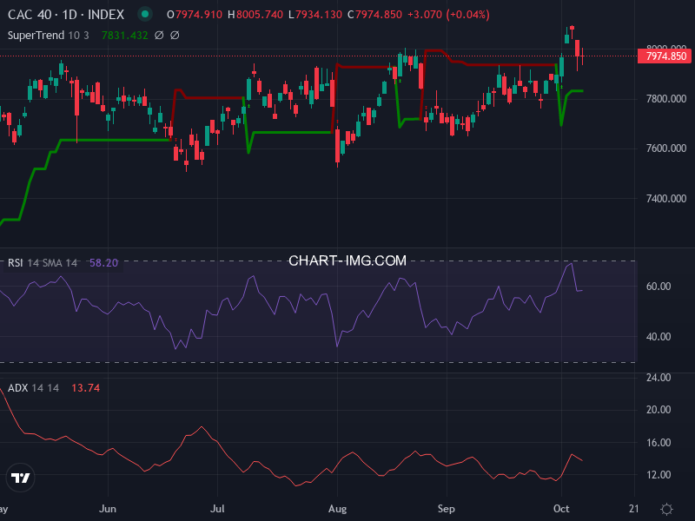Select the ADX 14 14 legend
Image resolution: width=695 pixels, height=521 pixels.
click(x=33, y=388)
